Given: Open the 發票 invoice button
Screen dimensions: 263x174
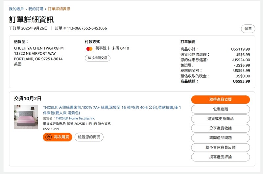Looking at the screenshot, I should click(x=248, y=29).
